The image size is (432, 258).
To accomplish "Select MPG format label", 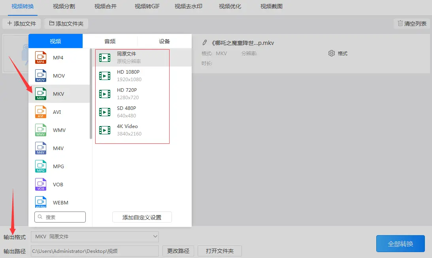I will pos(58,166).
